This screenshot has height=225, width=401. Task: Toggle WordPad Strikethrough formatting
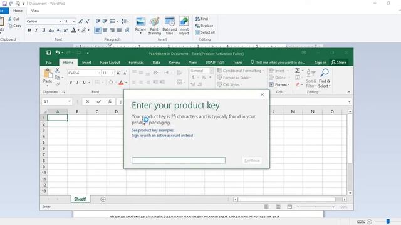coord(51,31)
